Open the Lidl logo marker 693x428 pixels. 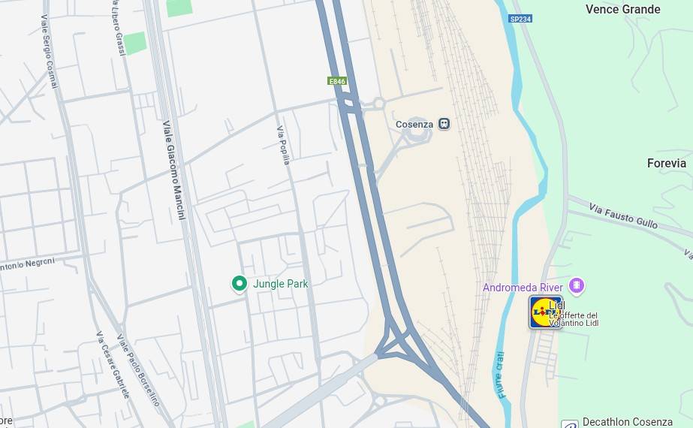(545, 312)
